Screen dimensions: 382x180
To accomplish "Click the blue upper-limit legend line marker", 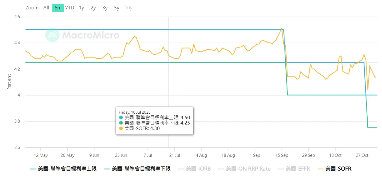I will point(33,169).
